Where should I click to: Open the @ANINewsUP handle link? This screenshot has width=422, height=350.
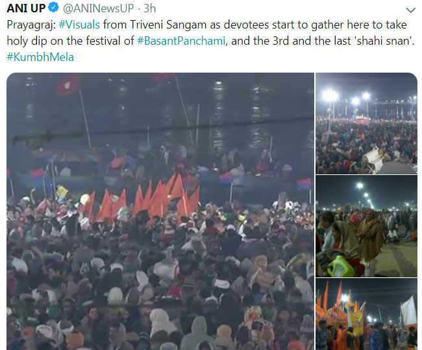click(98, 8)
